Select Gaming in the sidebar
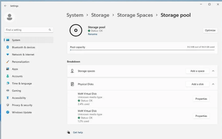 [29, 91]
